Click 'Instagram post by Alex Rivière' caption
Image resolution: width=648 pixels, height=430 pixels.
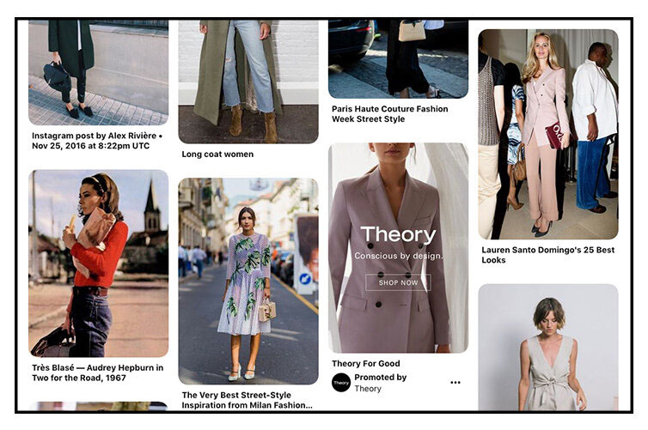pos(97,141)
